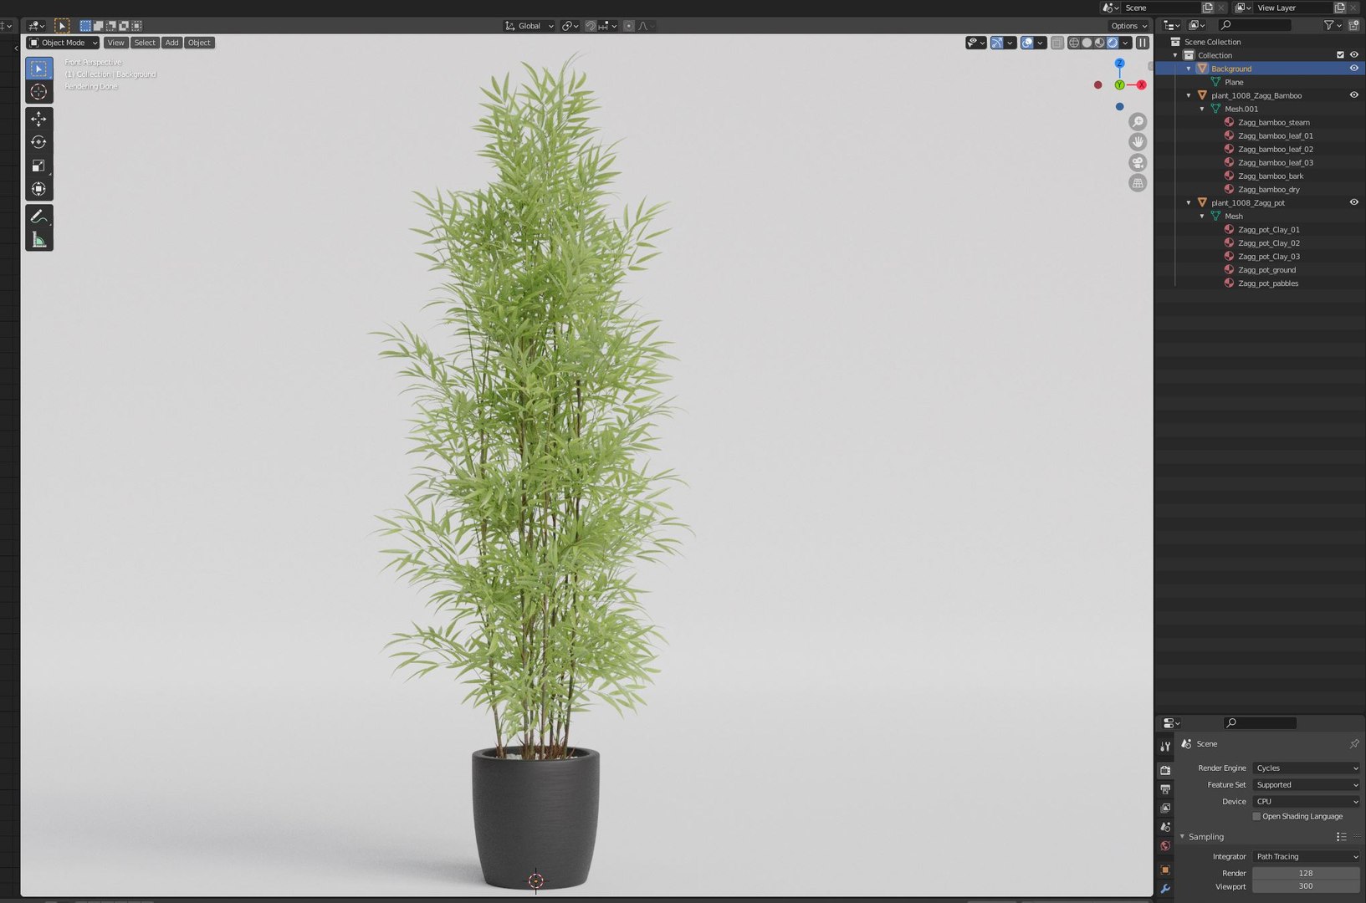Image resolution: width=1366 pixels, height=903 pixels.
Task: Toggle proportional editing button
Action: 629,26
